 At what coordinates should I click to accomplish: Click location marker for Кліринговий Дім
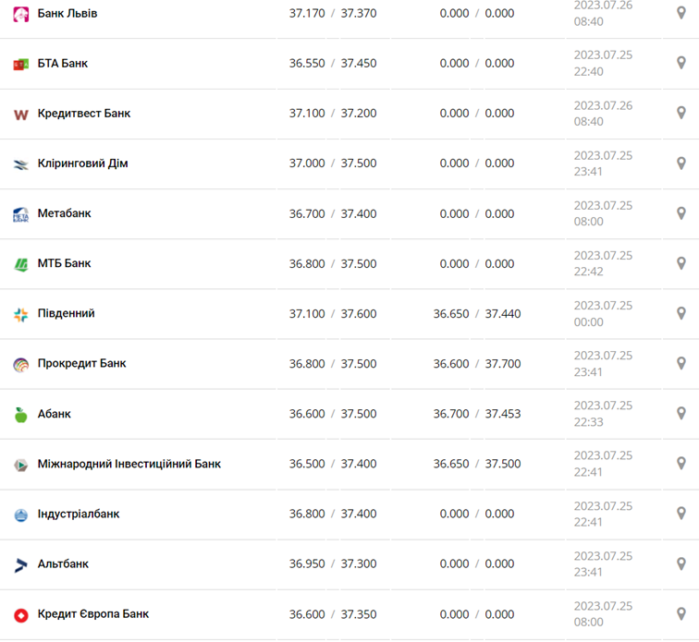(681, 164)
